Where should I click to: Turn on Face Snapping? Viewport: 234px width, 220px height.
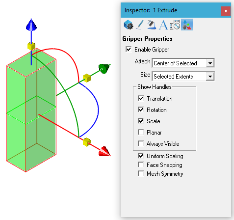click(x=141, y=165)
